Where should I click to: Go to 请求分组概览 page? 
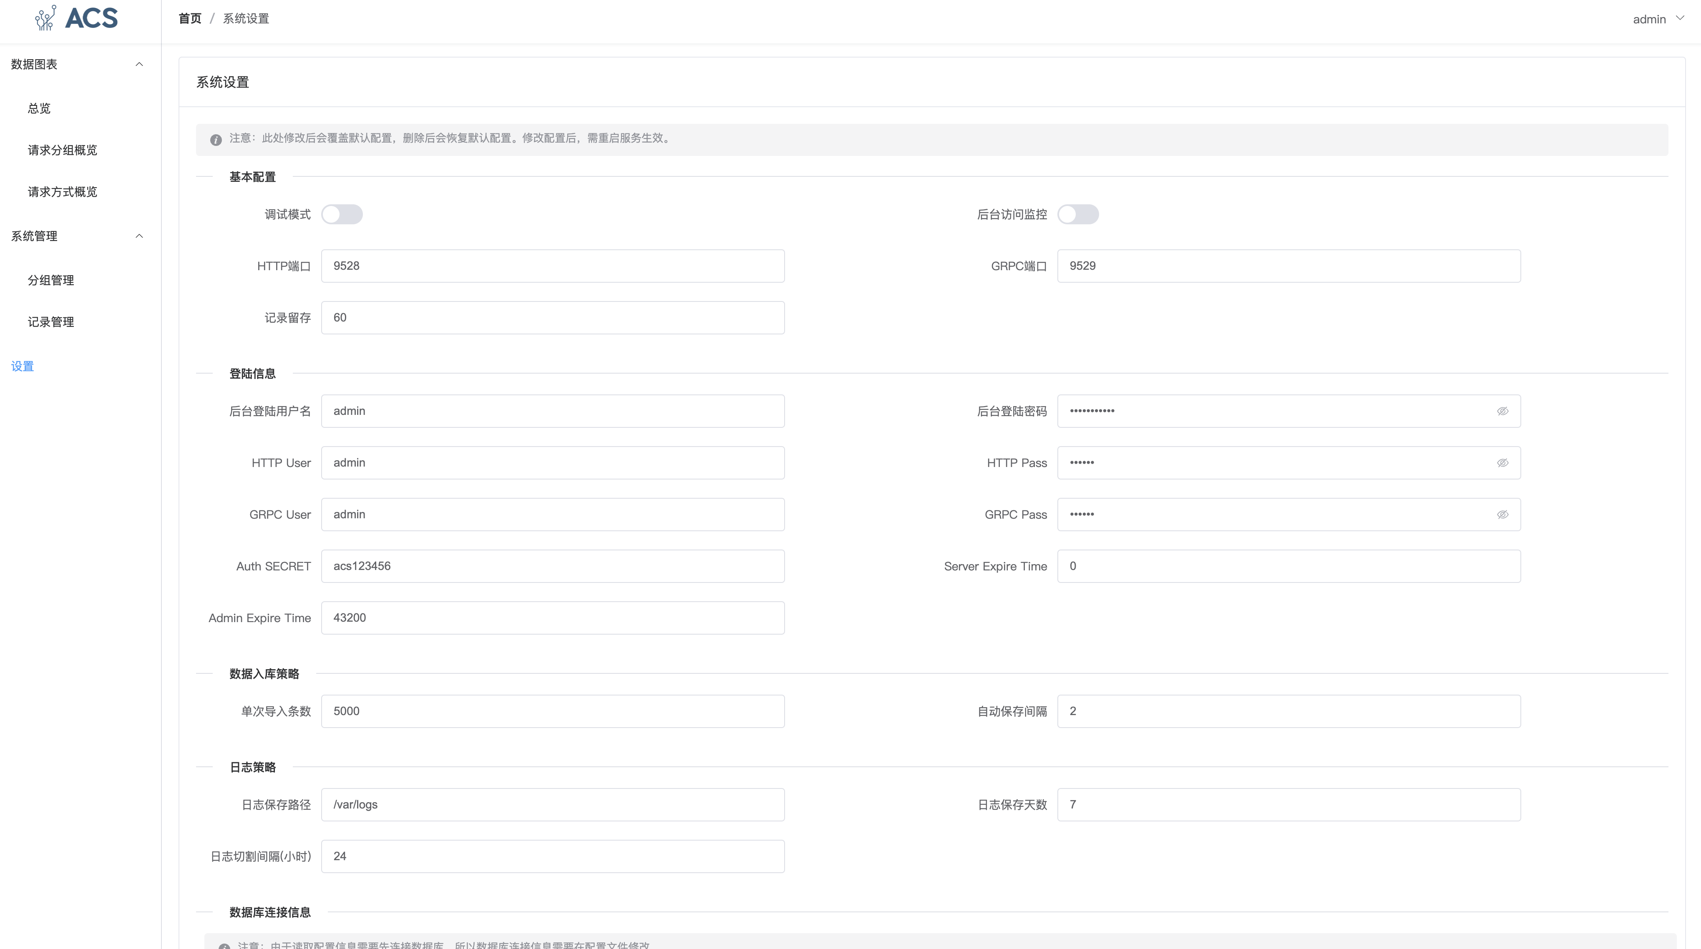pyautogui.click(x=62, y=150)
